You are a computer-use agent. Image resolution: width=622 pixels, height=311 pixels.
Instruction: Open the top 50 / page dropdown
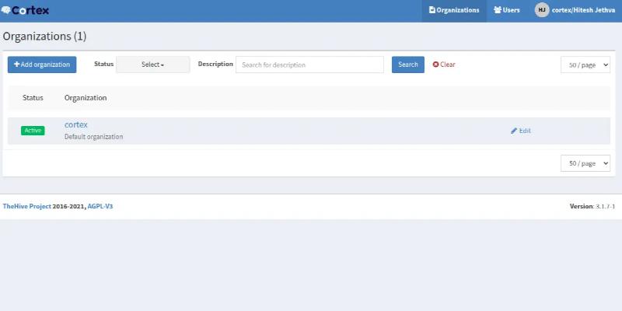tap(585, 65)
